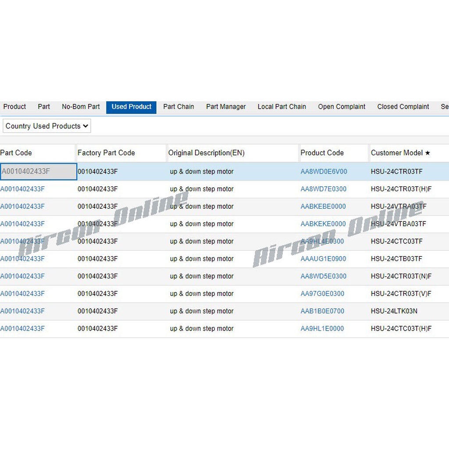Screen dimensions: 449x449
Task: Sort by Factory Part Code column header
Action: 106,153
